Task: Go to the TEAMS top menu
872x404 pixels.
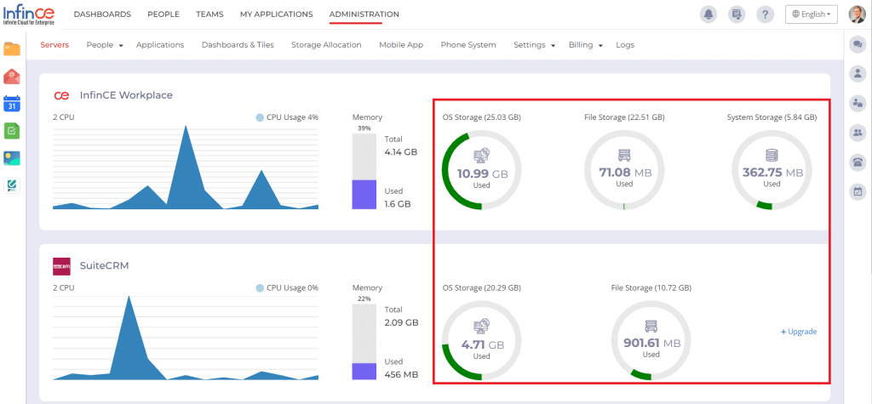Action: (x=209, y=14)
